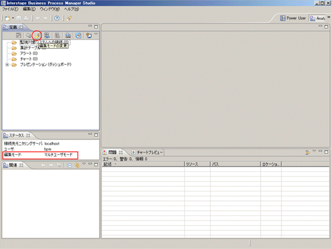
Task: Show hidden perspectives via chevron
Action: 329,17
